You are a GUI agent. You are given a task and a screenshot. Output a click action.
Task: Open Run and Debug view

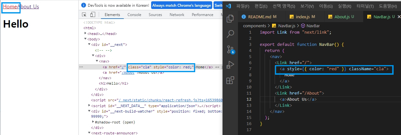[x=230, y=65]
